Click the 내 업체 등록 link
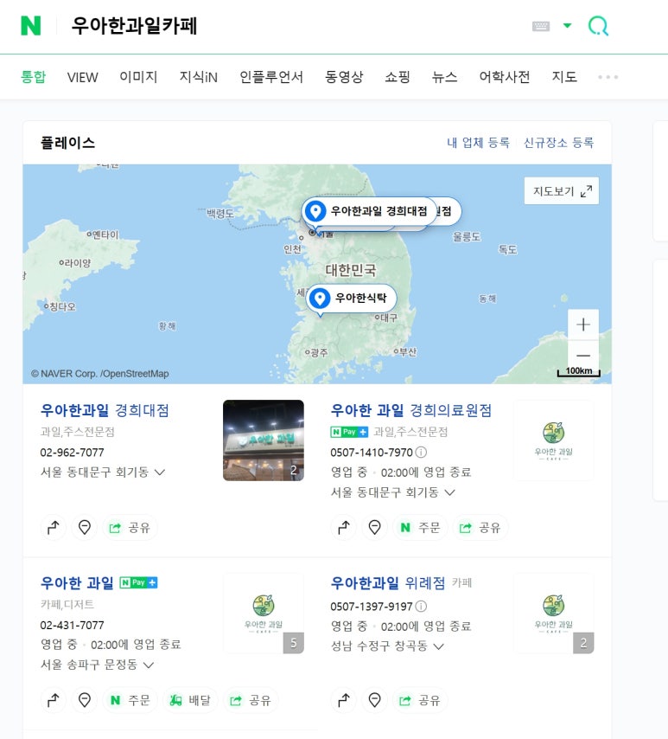This screenshot has height=739, width=668. coord(478,143)
